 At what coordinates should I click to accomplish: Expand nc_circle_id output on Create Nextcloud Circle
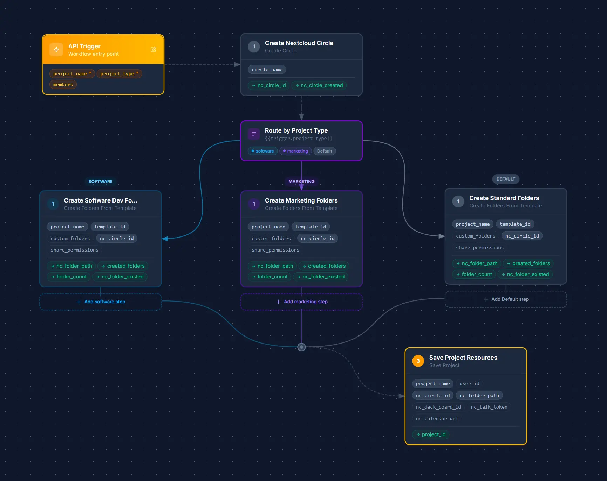coord(268,85)
